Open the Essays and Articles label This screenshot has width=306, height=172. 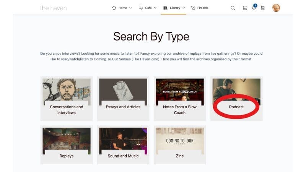click(x=123, y=107)
